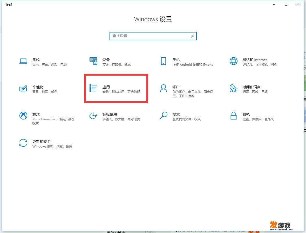Open the 时间和语言 settings title
Image resolution: width=306 pixels, height=233 pixels.
click(x=251, y=87)
